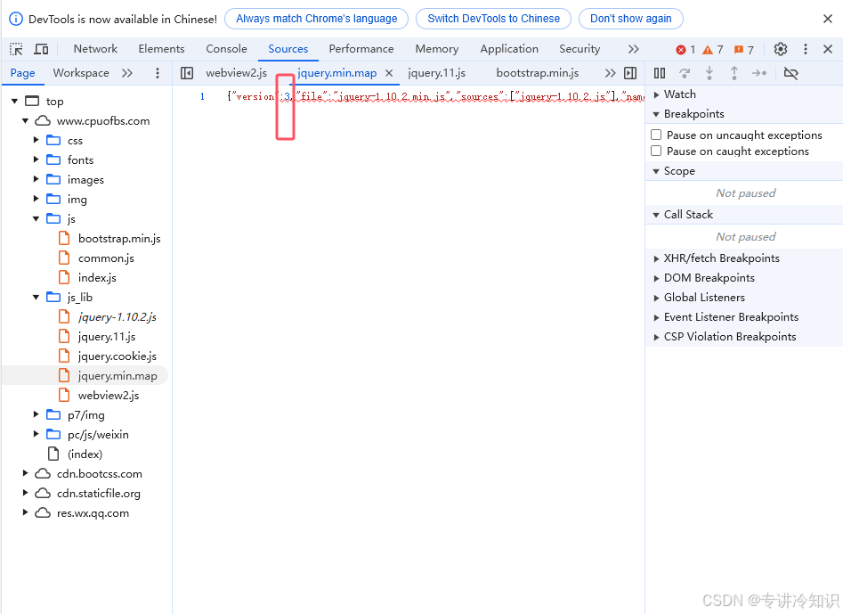Expand the cdn.bootcss.com domain

(x=25, y=473)
